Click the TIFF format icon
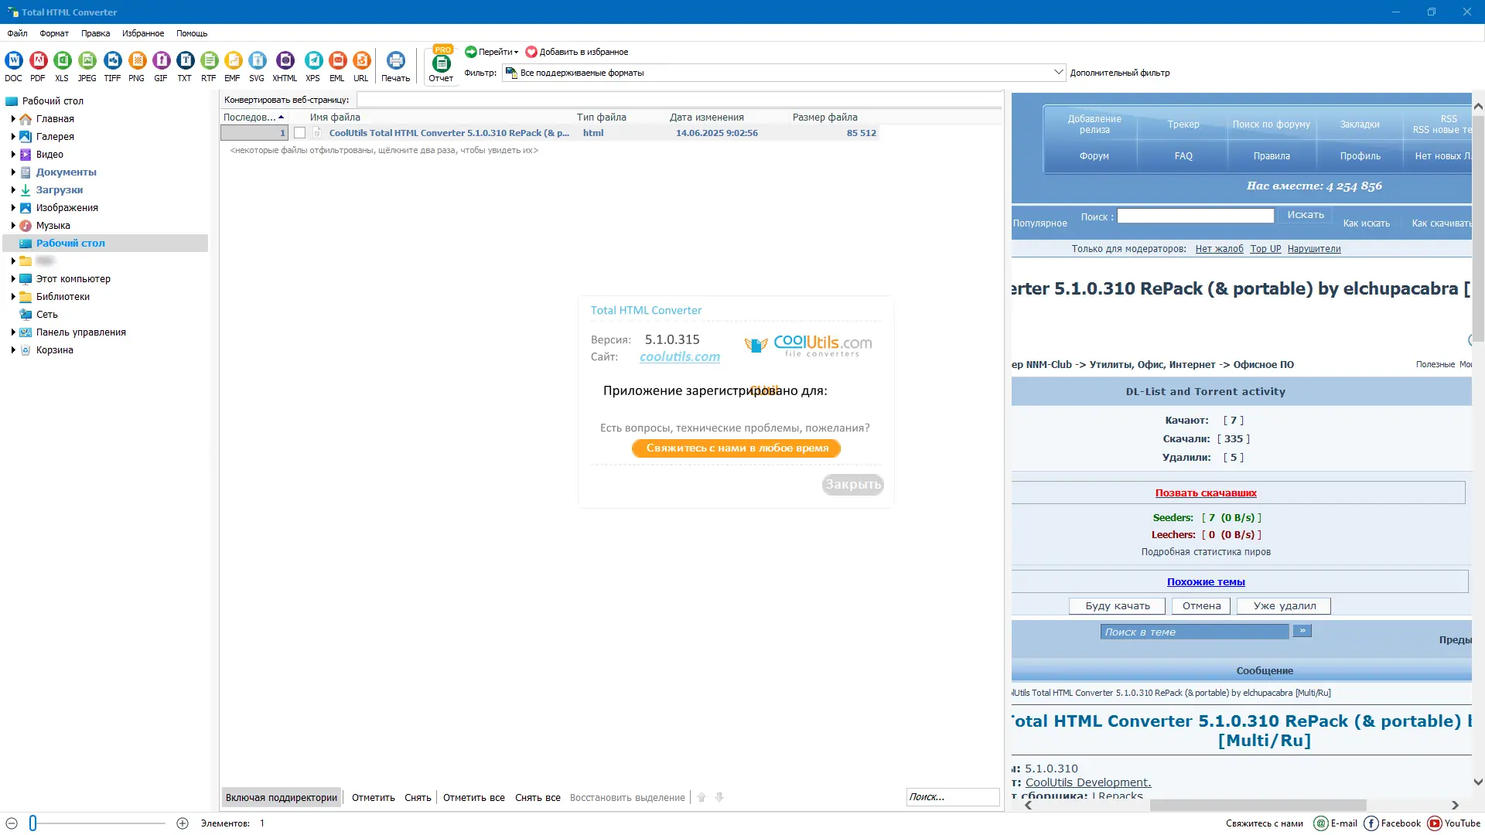This screenshot has width=1485, height=835. coord(112,61)
